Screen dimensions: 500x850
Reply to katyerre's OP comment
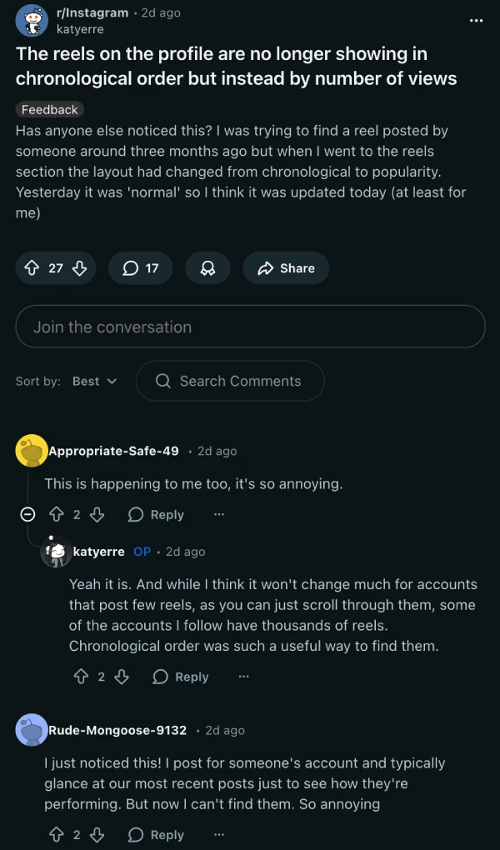click(180, 677)
